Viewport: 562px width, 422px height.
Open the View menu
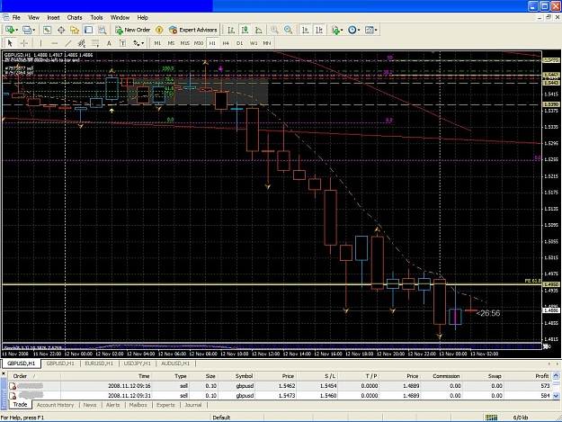(33, 18)
